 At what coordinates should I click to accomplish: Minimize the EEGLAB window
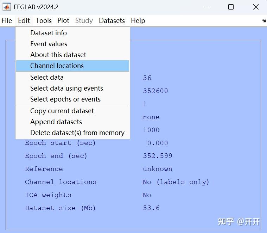click(x=206, y=7)
